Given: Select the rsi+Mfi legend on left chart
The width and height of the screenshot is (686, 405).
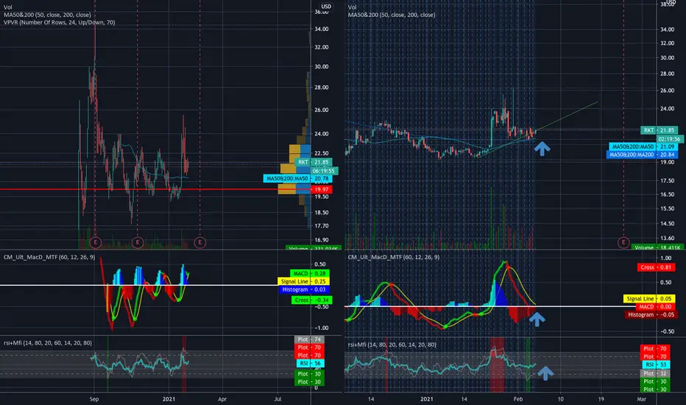Looking at the screenshot, I should [48, 343].
